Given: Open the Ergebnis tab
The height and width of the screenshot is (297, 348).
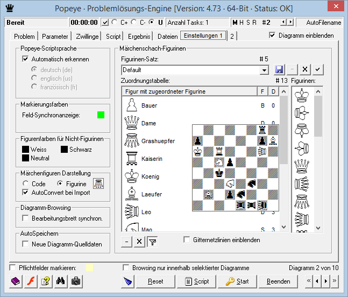Looking at the screenshot, I should [x=139, y=37].
